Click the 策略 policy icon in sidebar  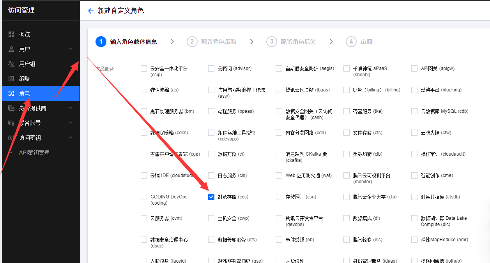11,79
